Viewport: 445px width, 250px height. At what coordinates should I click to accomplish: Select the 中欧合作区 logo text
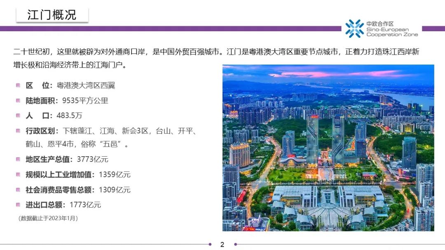point(380,24)
